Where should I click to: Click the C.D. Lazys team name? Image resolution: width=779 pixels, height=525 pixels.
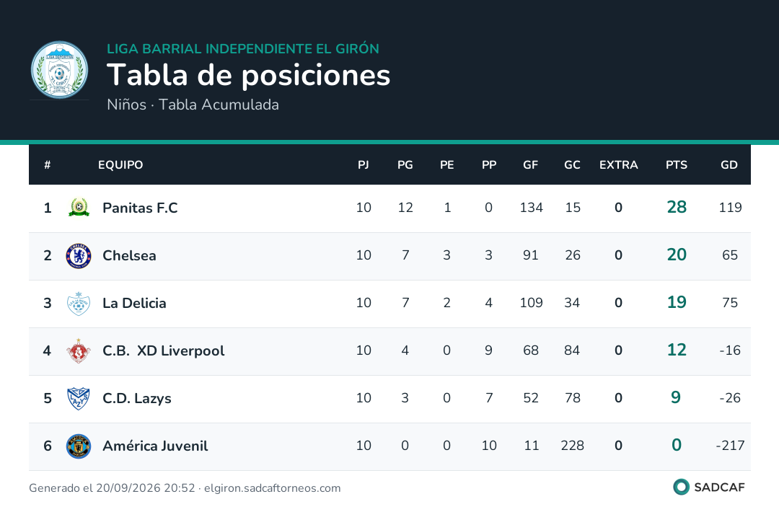click(136, 398)
